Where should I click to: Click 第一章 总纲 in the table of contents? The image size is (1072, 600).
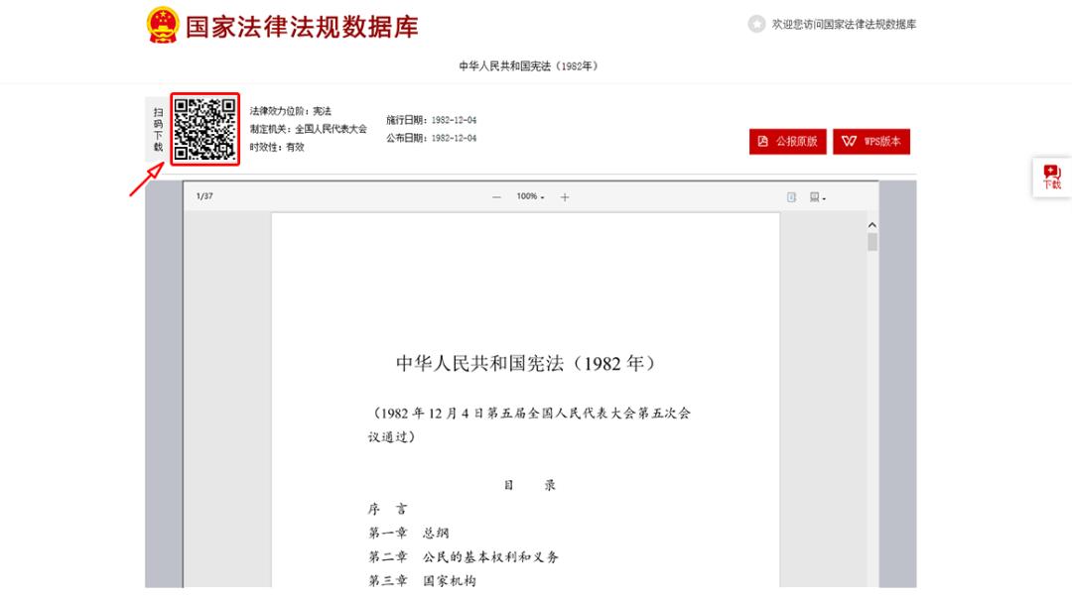click(x=408, y=534)
